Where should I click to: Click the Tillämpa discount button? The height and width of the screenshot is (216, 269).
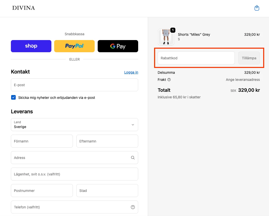coord(249,58)
